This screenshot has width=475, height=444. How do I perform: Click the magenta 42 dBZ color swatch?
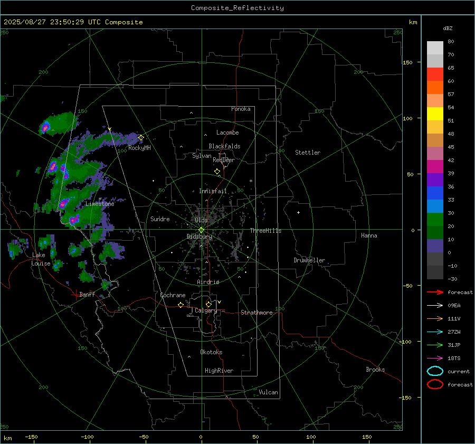pyautogui.click(x=435, y=166)
